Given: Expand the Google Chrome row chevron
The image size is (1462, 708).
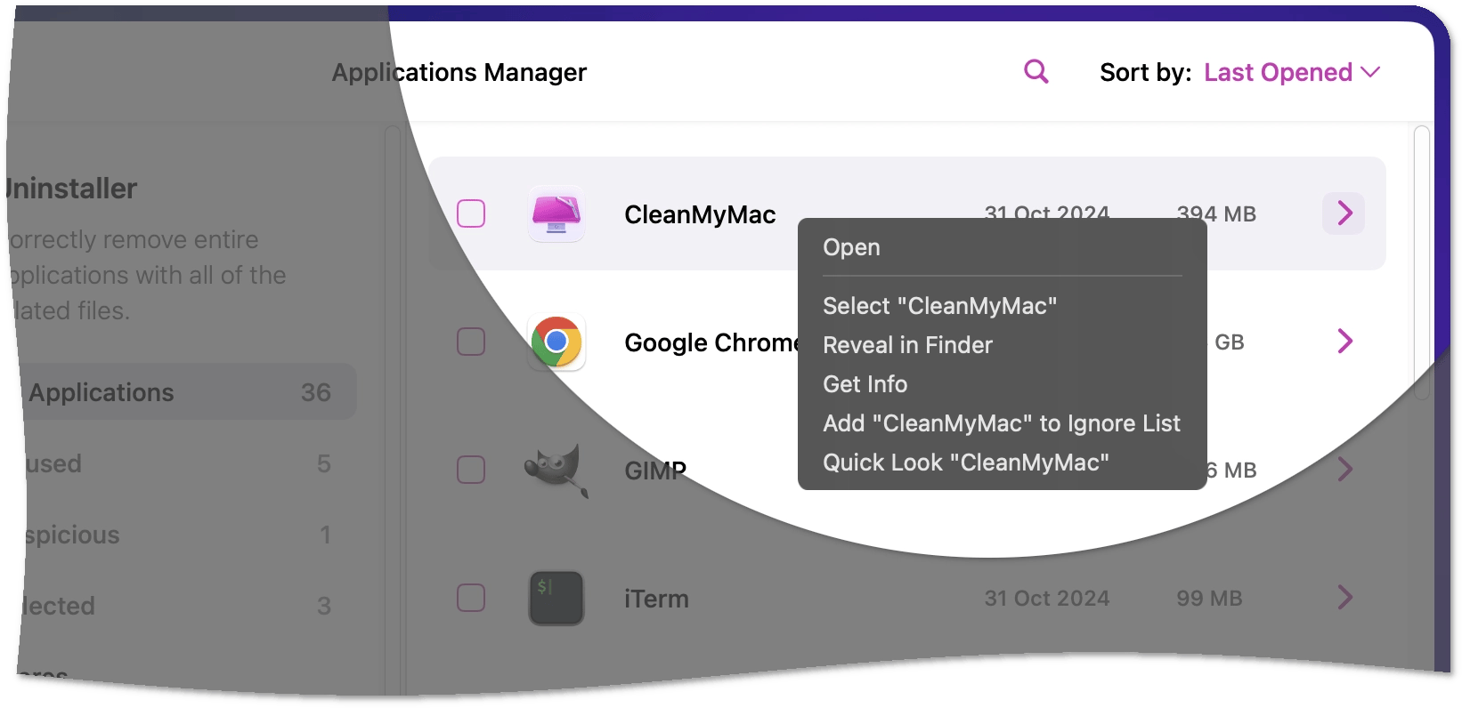Looking at the screenshot, I should [x=1345, y=342].
